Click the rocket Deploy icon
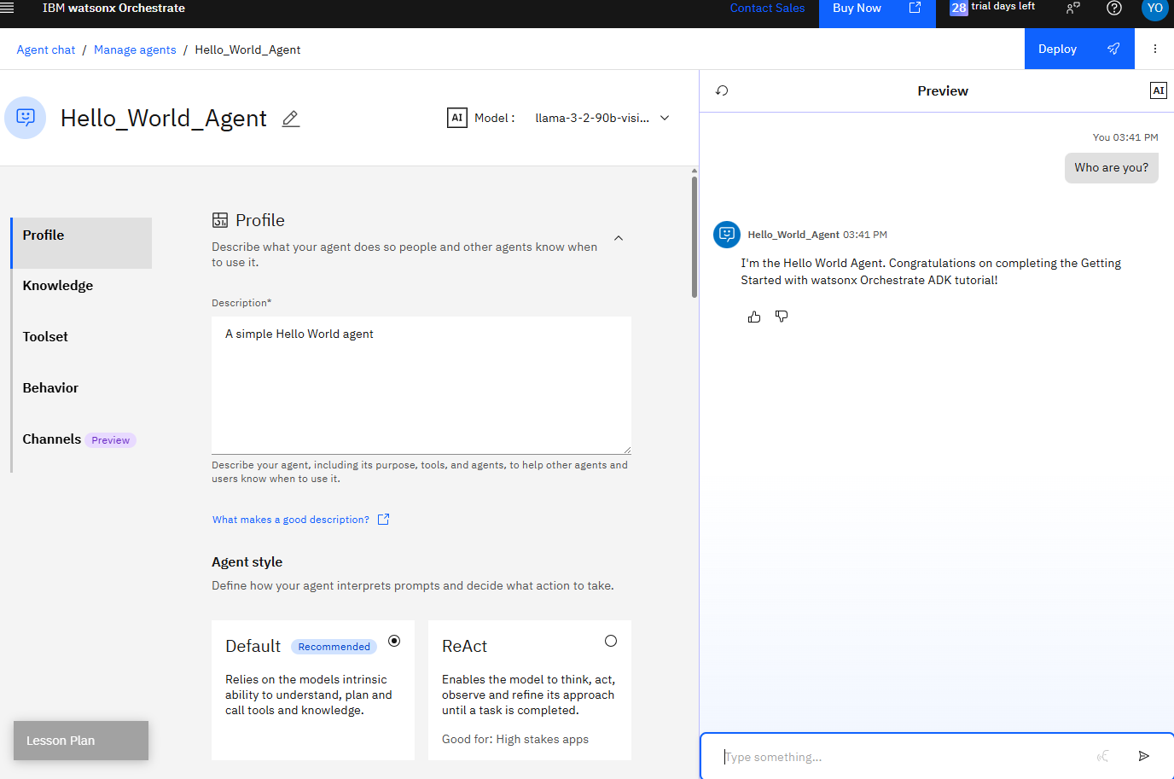Screen dimensions: 1174x779 point(1113,49)
